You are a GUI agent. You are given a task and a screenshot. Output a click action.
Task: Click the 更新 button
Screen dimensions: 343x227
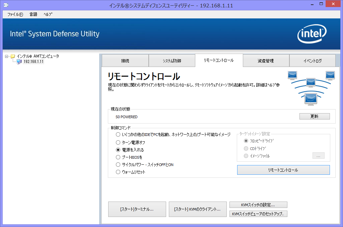click(x=315, y=116)
